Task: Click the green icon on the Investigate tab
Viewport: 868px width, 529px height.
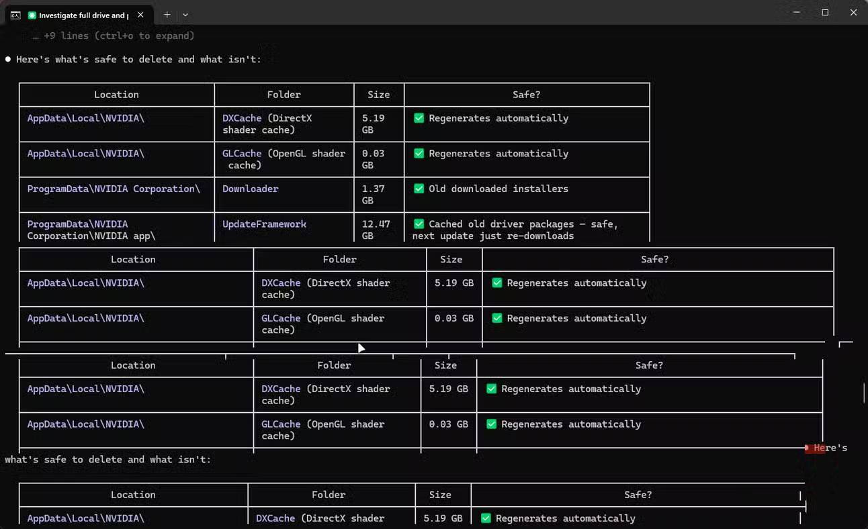Action: [x=32, y=15]
